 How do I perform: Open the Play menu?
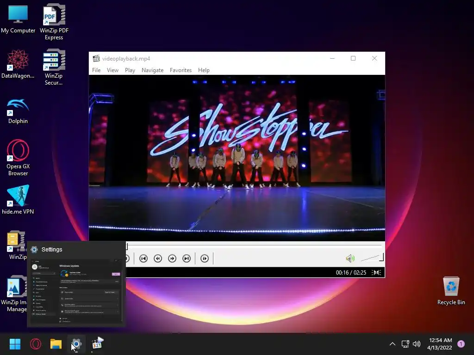[x=130, y=70]
